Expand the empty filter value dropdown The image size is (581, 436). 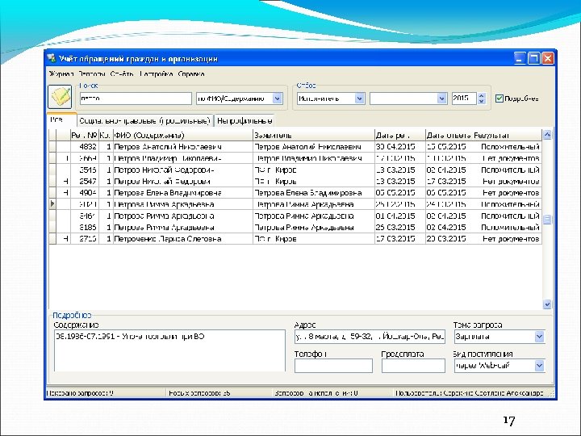tap(441, 99)
